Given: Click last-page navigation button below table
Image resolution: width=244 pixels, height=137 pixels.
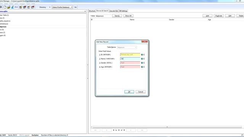Looking at the screenshot, I should point(142,130).
